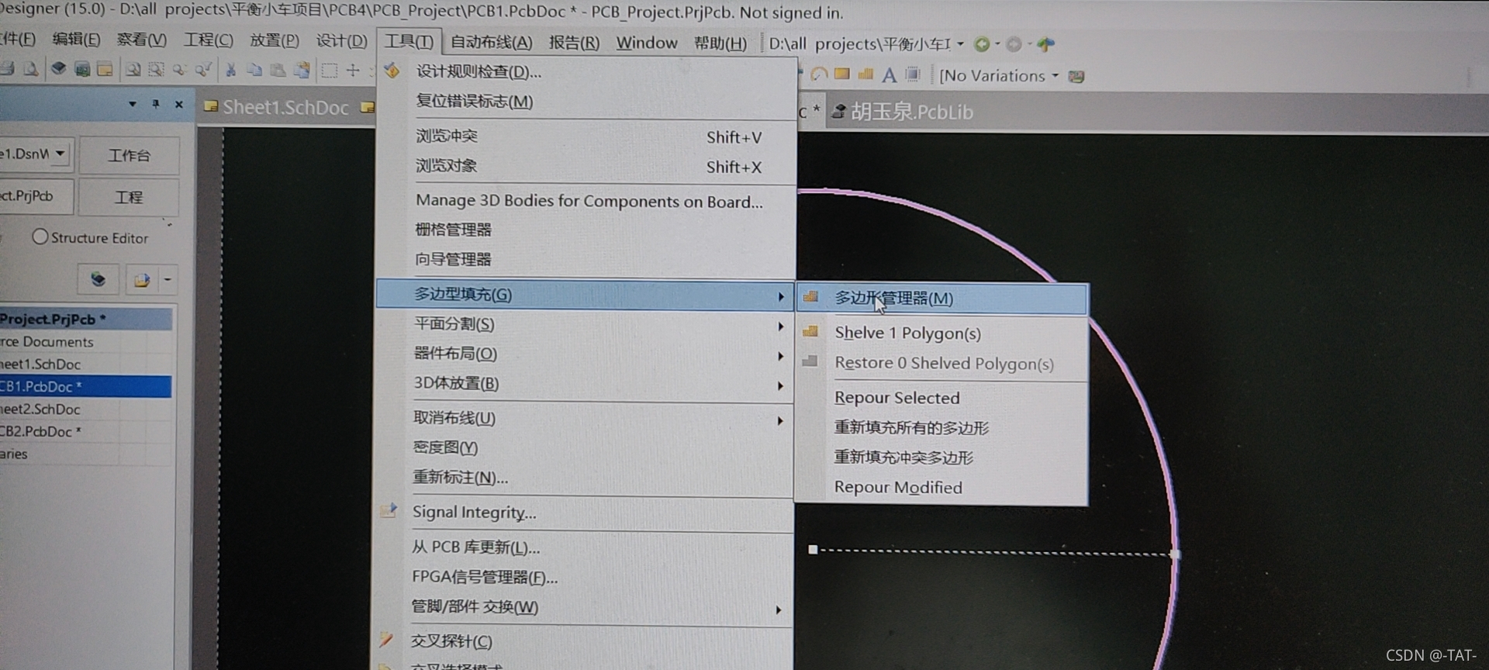
Task: Open the 设计(D) menu
Action: [341, 40]
